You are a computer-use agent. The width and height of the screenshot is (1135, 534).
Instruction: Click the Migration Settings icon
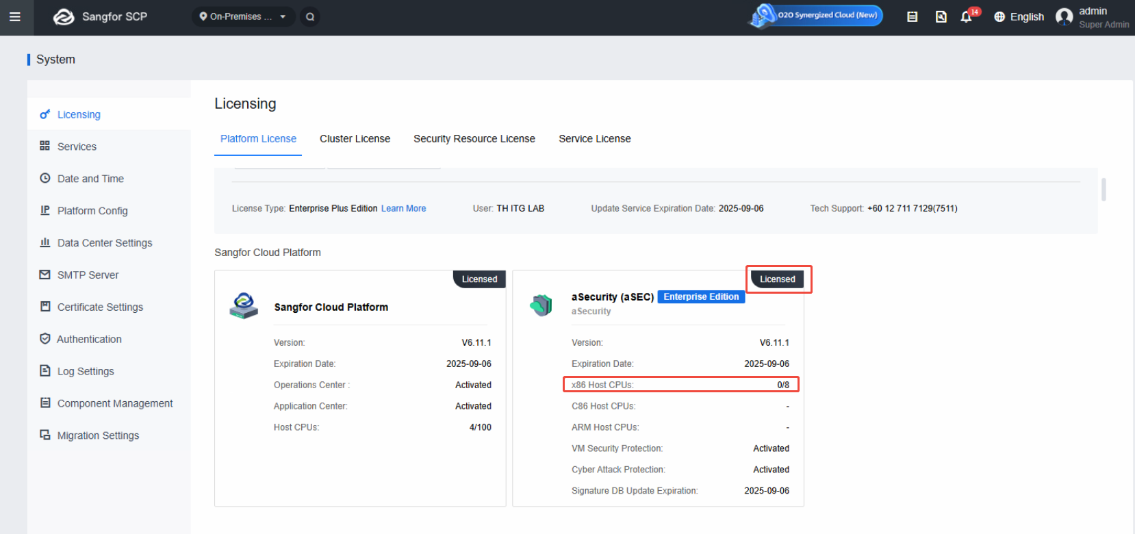[x=45, y=435]
